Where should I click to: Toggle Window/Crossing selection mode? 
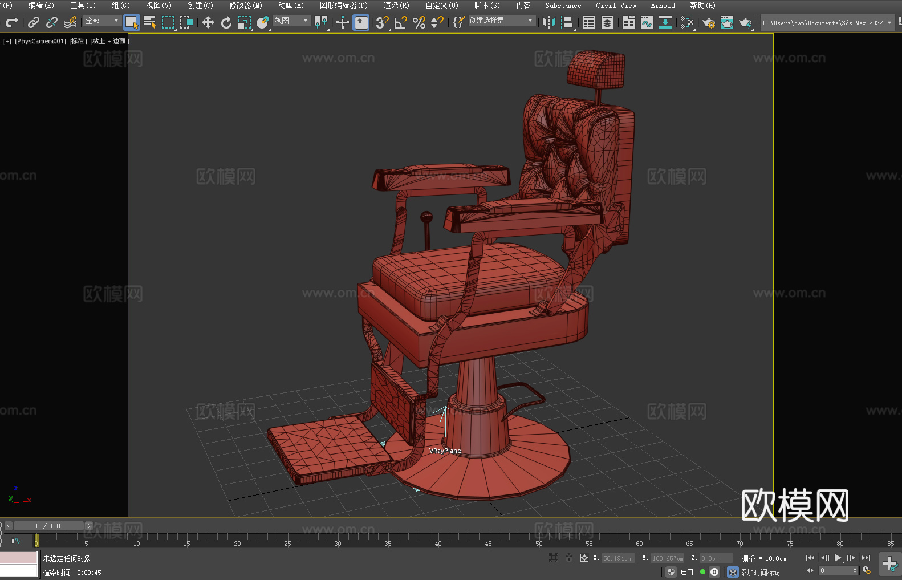(x=186, y=22)
